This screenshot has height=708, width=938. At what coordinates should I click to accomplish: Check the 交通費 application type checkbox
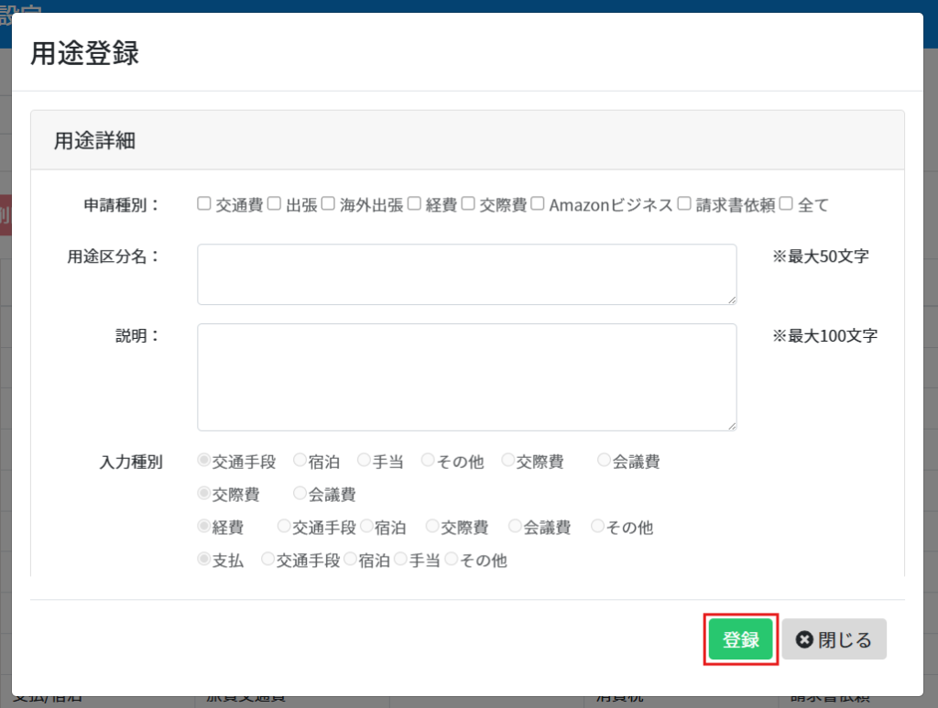pyautogui.click(x=204, y=204)
